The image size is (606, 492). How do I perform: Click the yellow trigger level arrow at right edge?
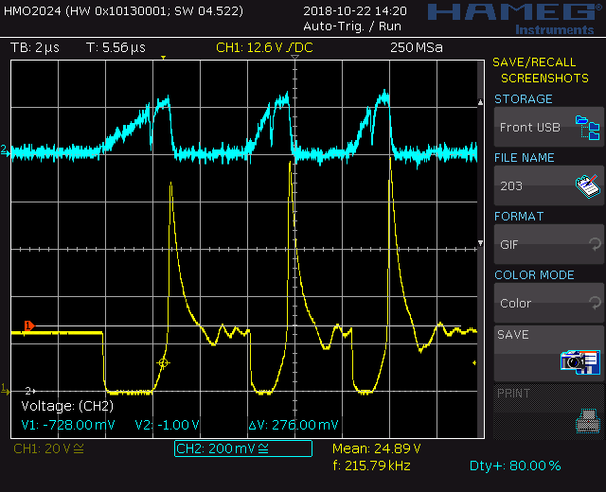474,363
